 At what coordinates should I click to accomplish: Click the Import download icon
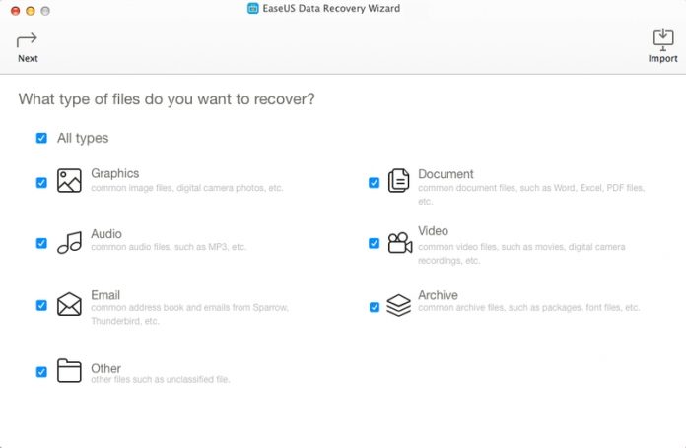[x=663, y=39]
